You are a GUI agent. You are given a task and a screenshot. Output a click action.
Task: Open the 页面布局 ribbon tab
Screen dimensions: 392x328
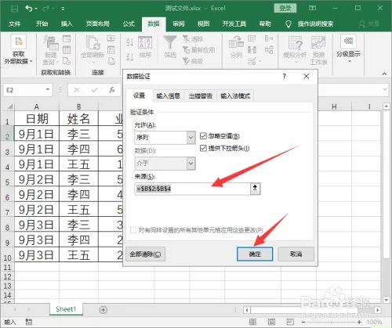coord(97,24)
